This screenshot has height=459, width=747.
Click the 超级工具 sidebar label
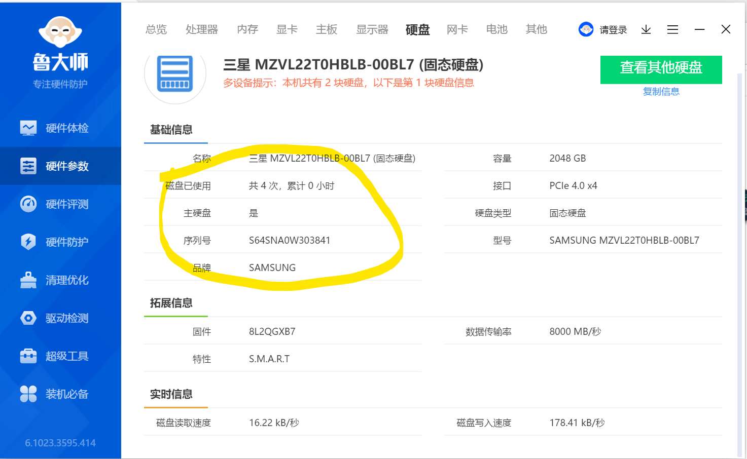click(67, 356)
